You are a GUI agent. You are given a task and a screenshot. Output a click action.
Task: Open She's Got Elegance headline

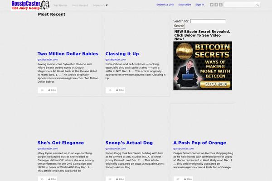coord(61,143)
